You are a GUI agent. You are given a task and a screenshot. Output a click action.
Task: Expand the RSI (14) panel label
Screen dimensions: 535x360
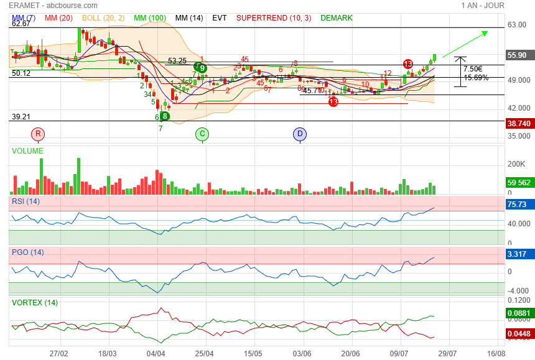click(x=26, y=201)
